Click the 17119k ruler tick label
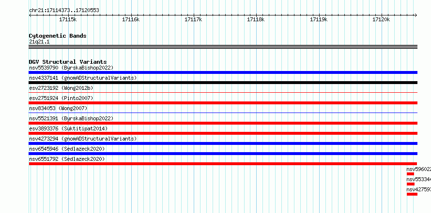 (319, 19)
